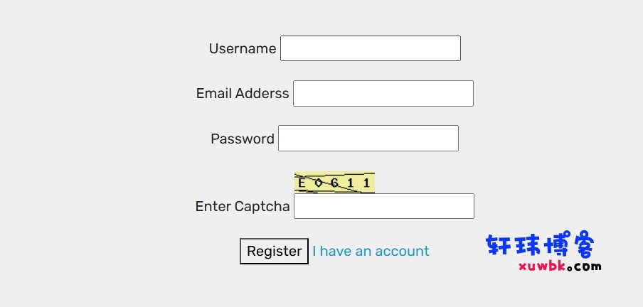The width and height of the screenshot is (643, 307).
Task: Select the Password entry field
Action: pyautogui.click(x=368, y=139)
